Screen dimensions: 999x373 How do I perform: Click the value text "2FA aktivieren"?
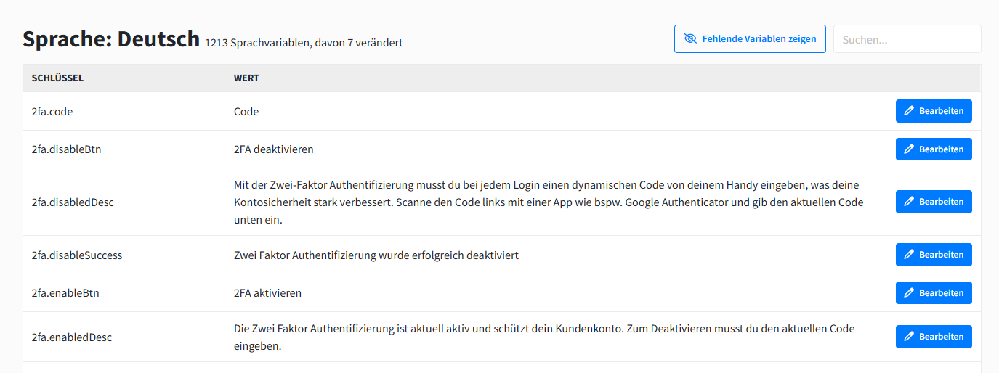coord(267,293)
